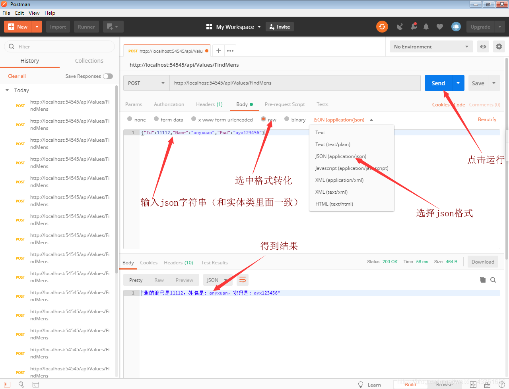The width and height of the screenshot is (509, 389).
Task: Click the history Filter search field
Action: [x=60, y=46]
